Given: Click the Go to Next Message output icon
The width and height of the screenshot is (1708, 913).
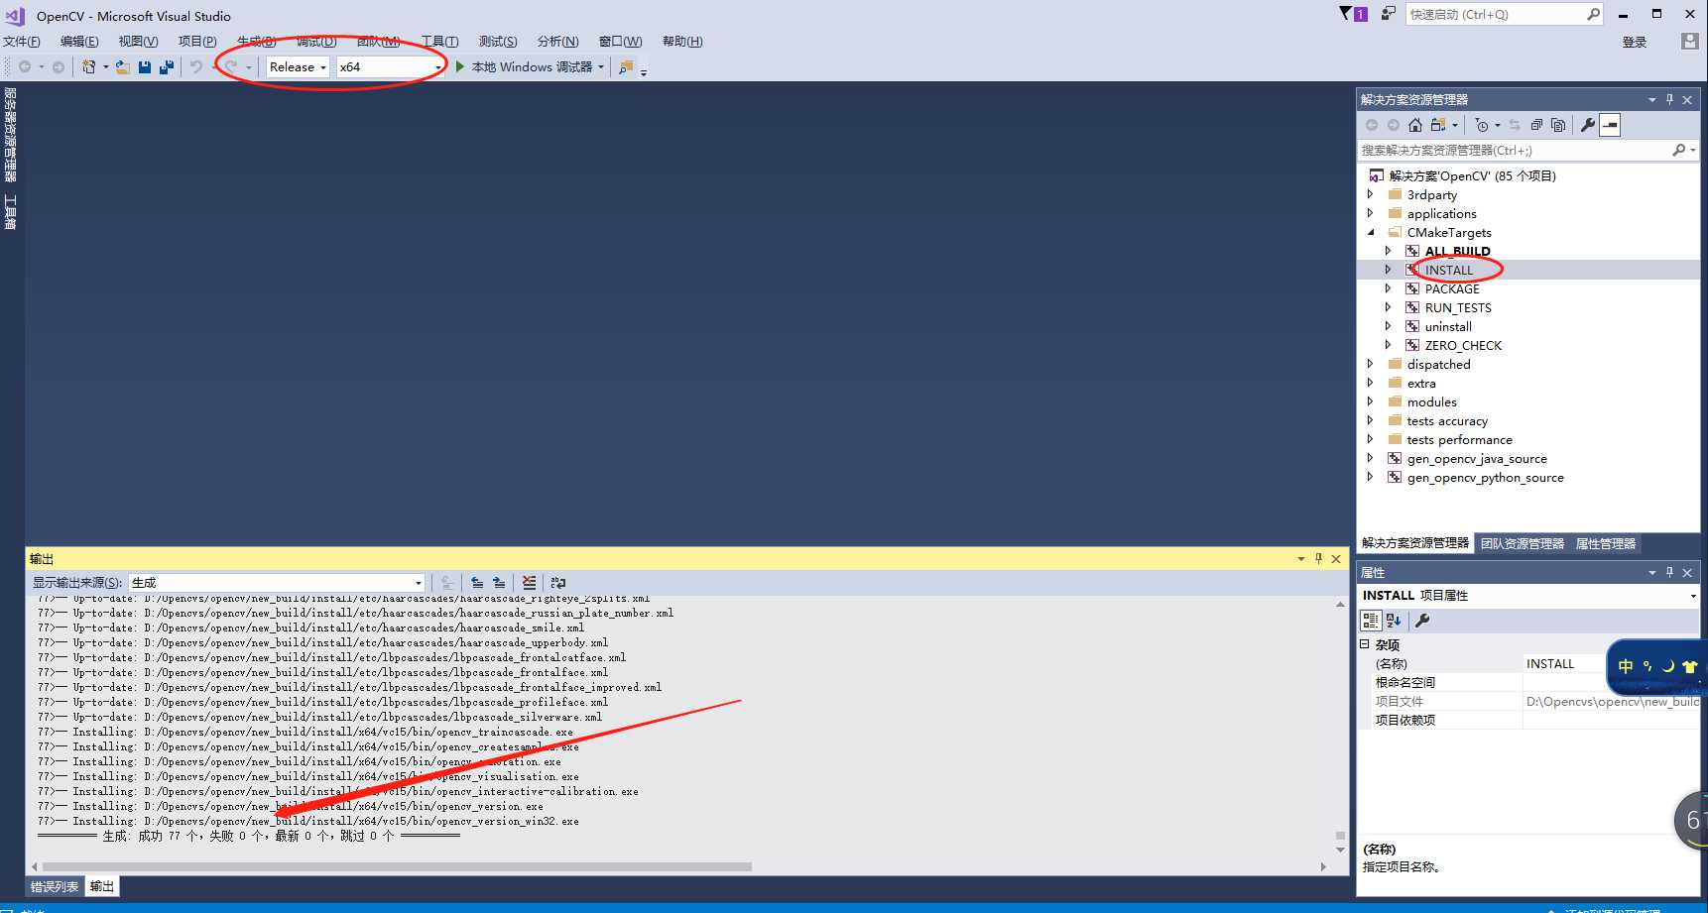Looking at the screenshot, I should [499, 583].
